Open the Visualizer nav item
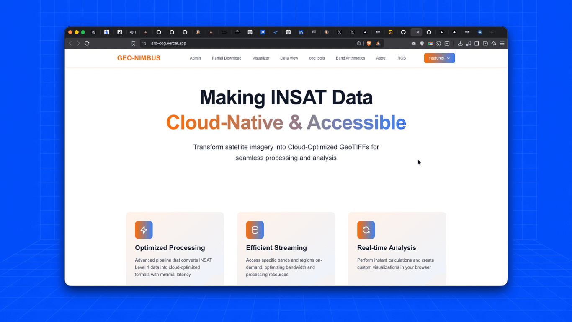572x322 pixels. coord(261,58)
